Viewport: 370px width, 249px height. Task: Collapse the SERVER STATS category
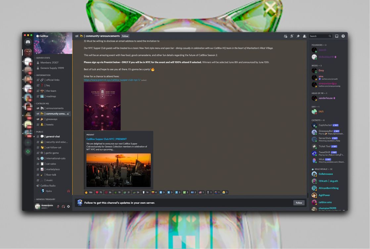[x=42, y=58]
